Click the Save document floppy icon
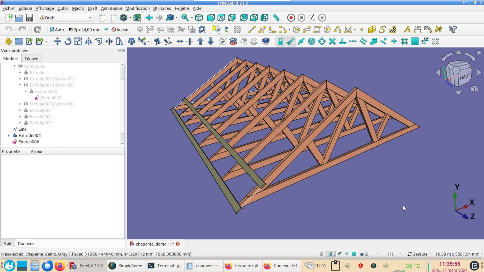 click(29, 18)
